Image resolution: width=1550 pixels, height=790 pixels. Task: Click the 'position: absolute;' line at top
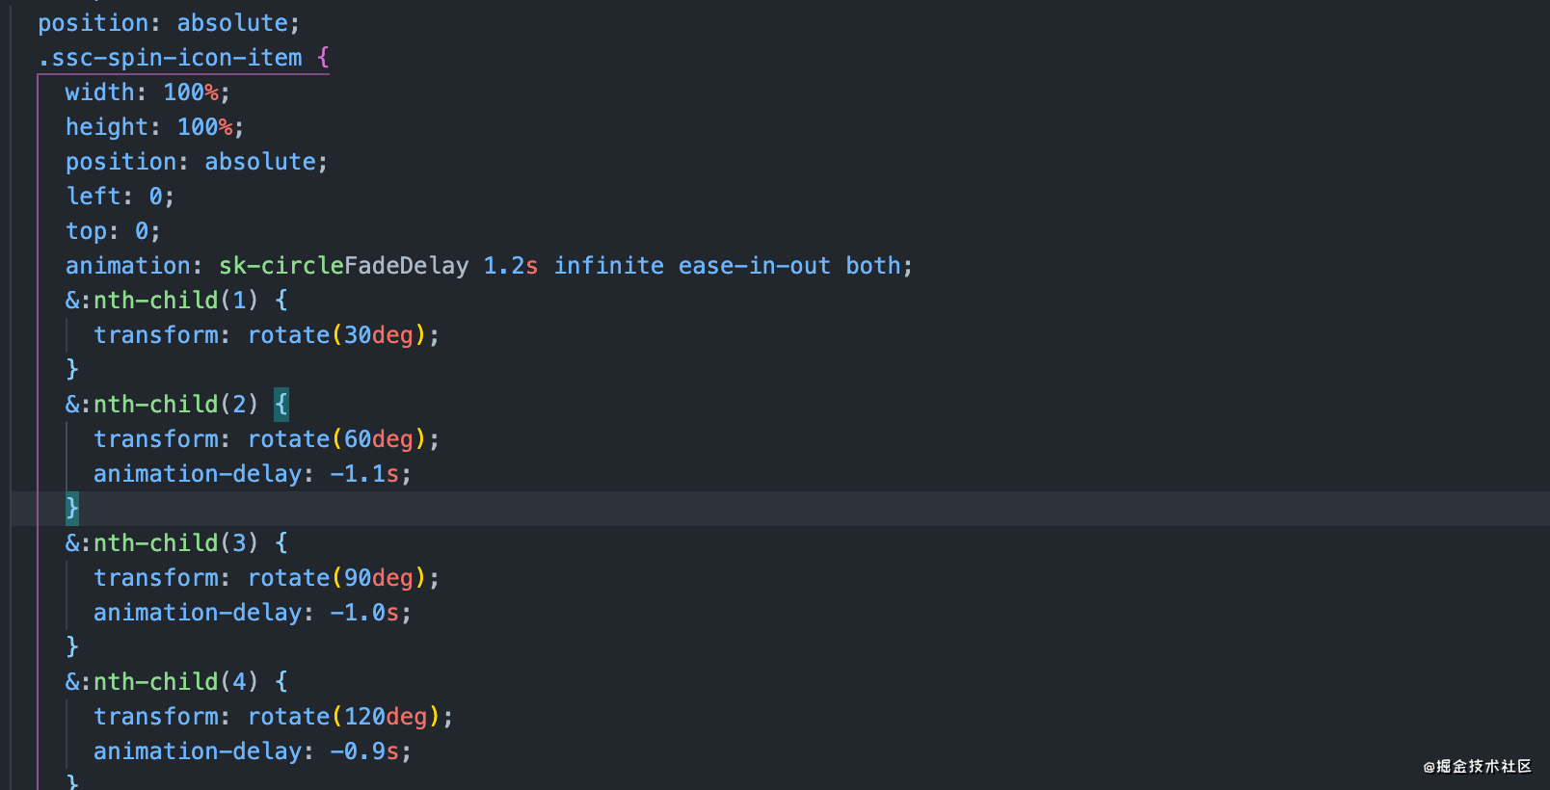[x=170, y=23]
